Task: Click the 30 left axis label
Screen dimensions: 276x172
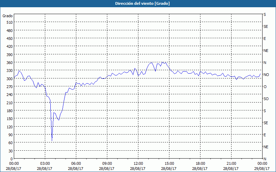Action: tap(11, 151)
